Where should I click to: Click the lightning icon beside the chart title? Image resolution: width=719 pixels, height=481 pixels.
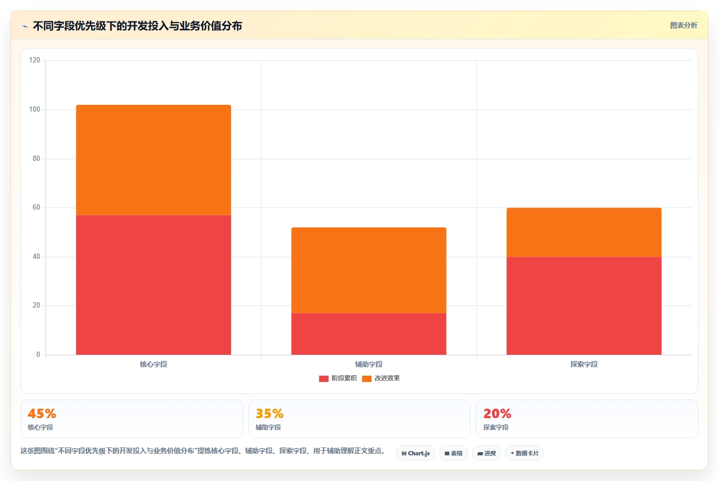[x=25, y=26]
